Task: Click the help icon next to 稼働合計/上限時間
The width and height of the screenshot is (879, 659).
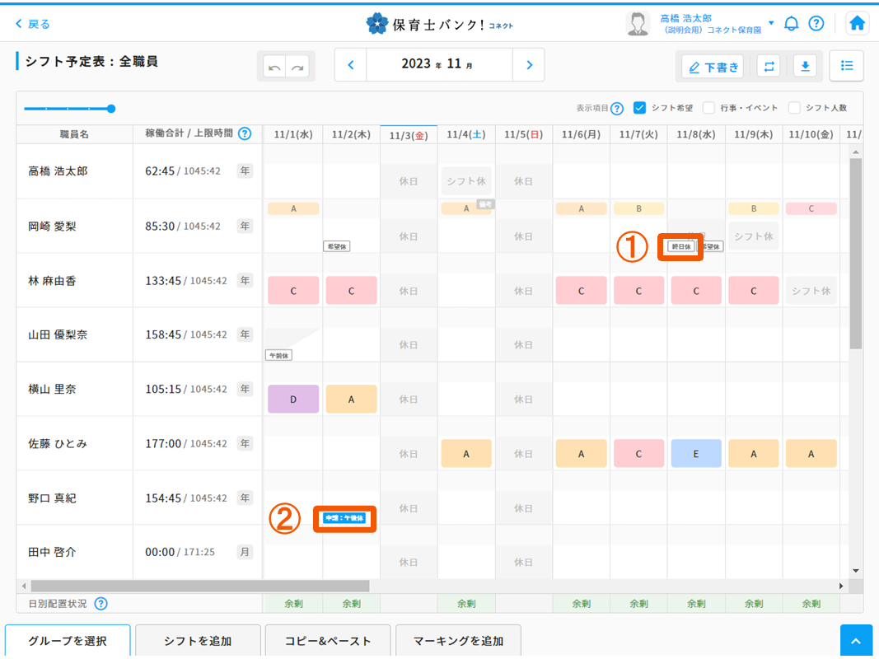Action: click(x=245, y=133)
